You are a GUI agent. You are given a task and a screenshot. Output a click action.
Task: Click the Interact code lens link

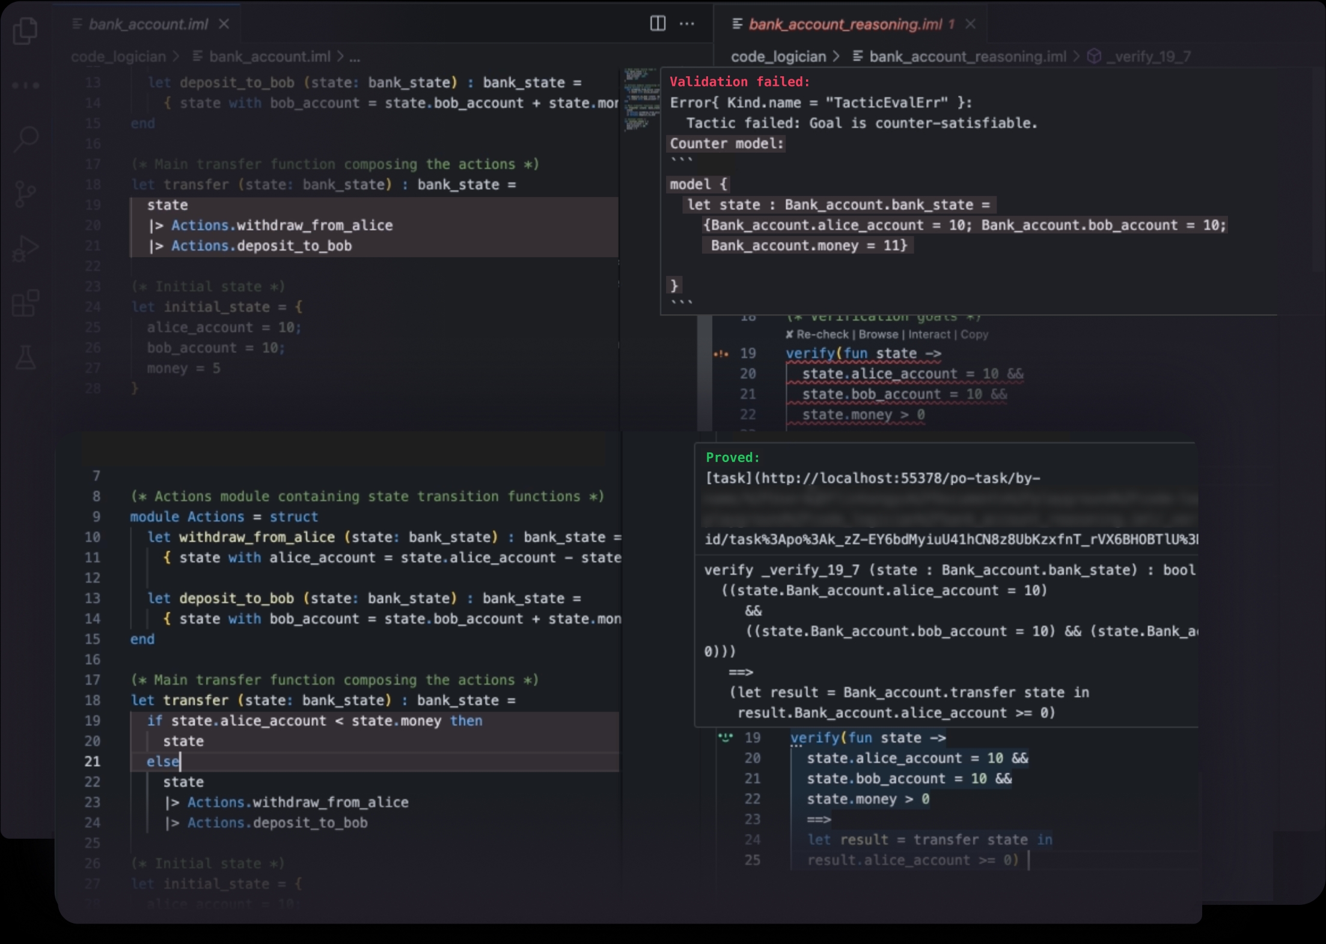coord(929,334)
